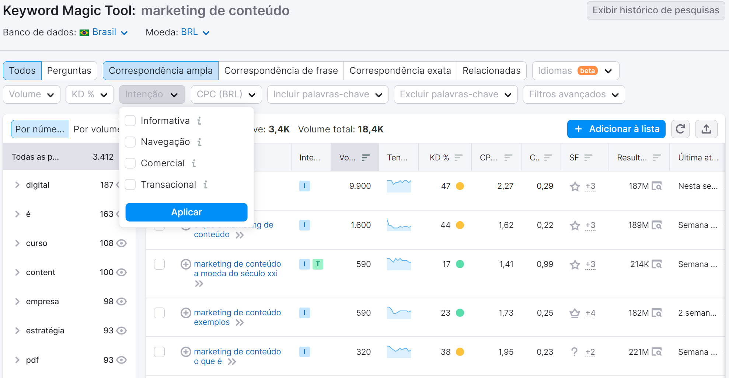Open the Volume filter dropdown

tap(32, 94)
